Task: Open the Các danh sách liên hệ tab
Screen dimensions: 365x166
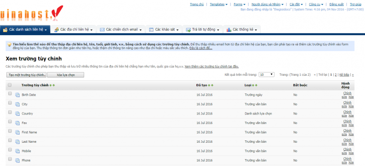Action: [x=25, y=30]
